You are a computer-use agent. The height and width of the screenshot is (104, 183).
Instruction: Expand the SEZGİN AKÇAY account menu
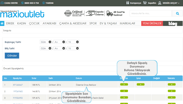click(169, 3)
